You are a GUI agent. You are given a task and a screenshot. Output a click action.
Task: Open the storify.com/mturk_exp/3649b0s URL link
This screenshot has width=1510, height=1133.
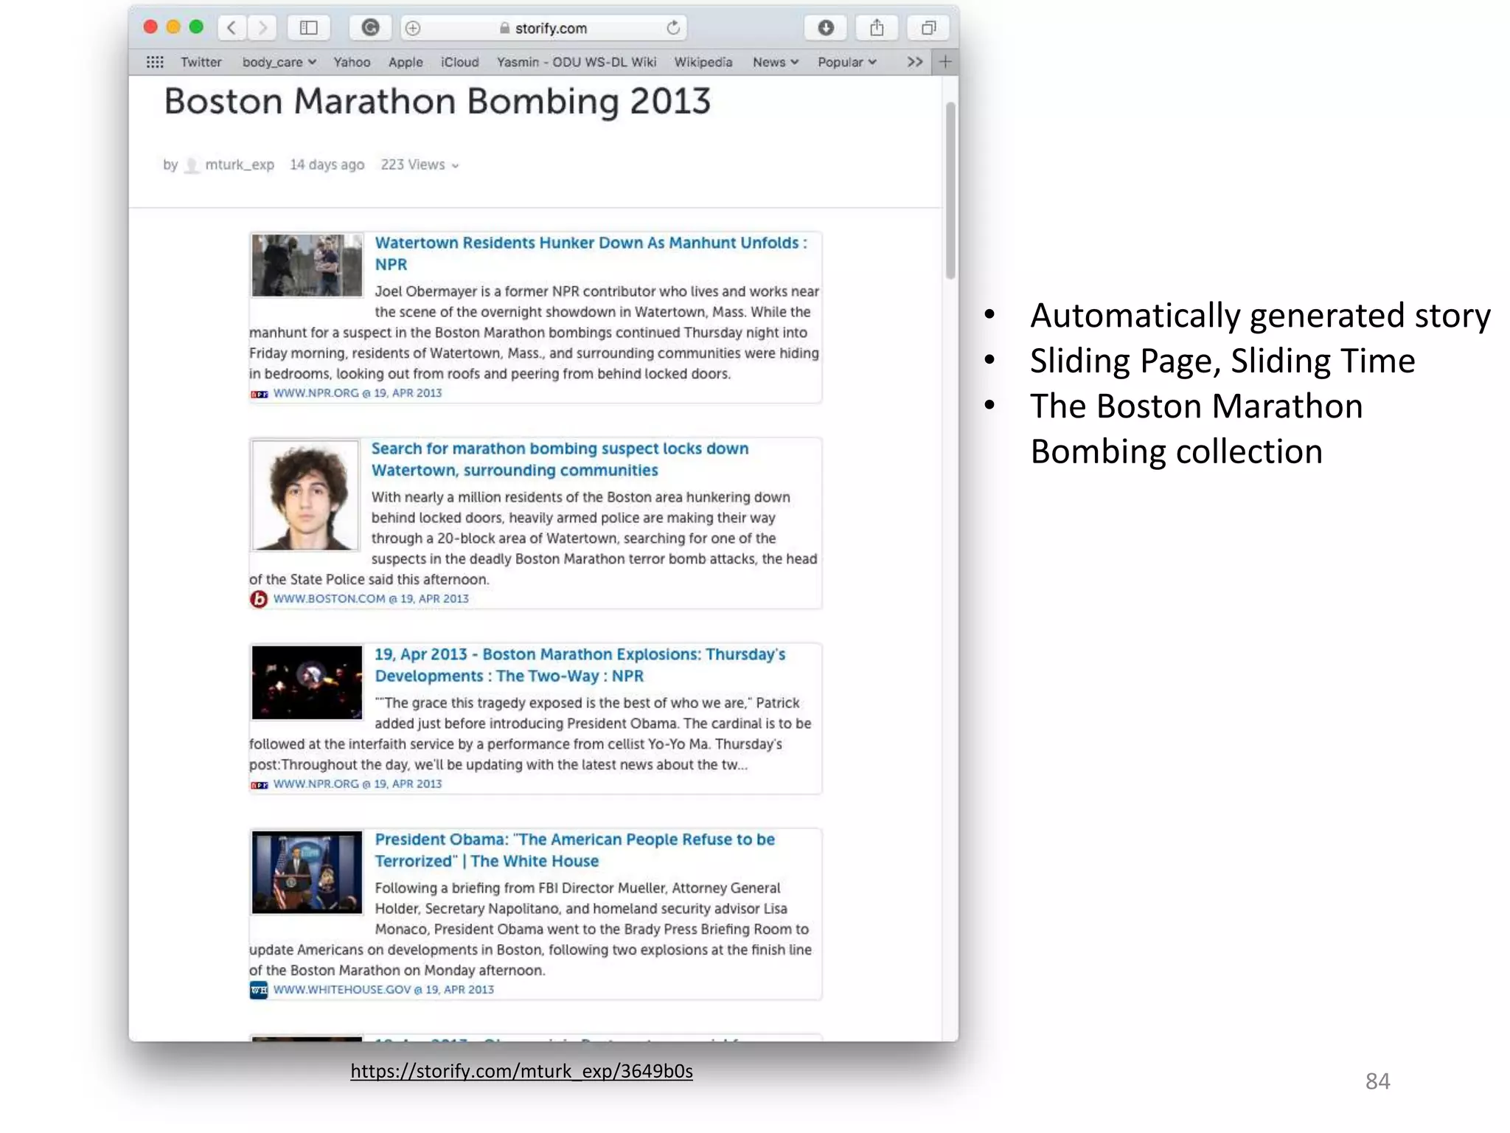(x=521, y=1071)
